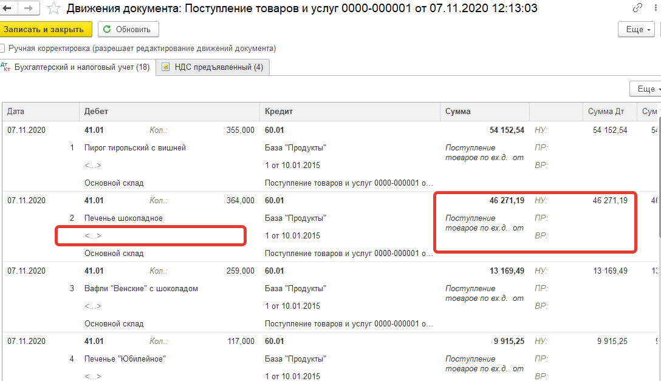Click the register icon on НДС предъявленный tab
This screenshot has height=381, width=661.
166,67
